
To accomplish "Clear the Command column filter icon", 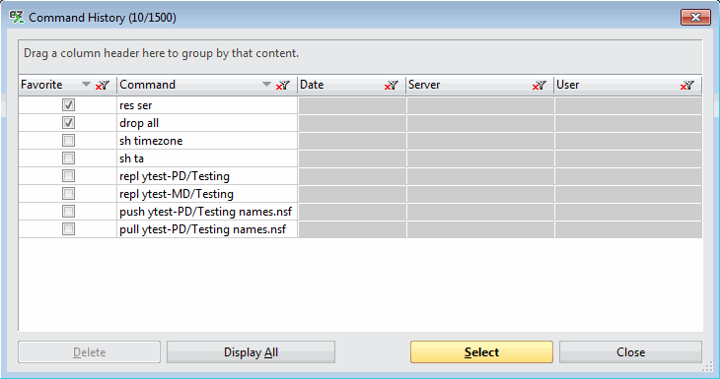I will pyautogui.click(x=283, y=85).
